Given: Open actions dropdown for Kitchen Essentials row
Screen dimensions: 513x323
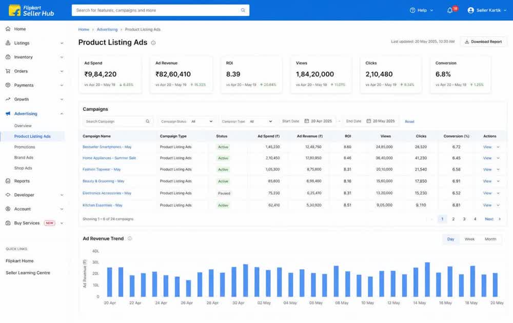Looking at the screenshot, I should tap(498, 205).
